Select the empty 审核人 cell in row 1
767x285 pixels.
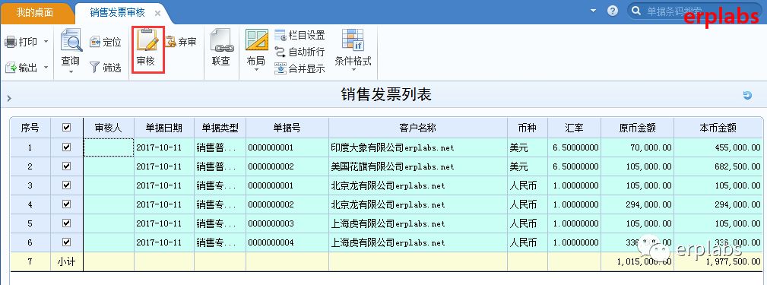[109, 147]
